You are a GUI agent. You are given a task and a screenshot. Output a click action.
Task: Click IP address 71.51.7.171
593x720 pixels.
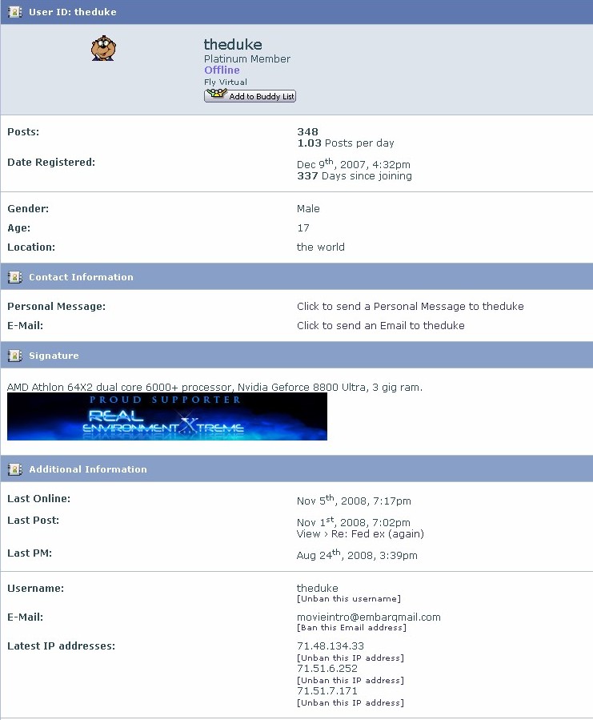(x=327, y=691)
